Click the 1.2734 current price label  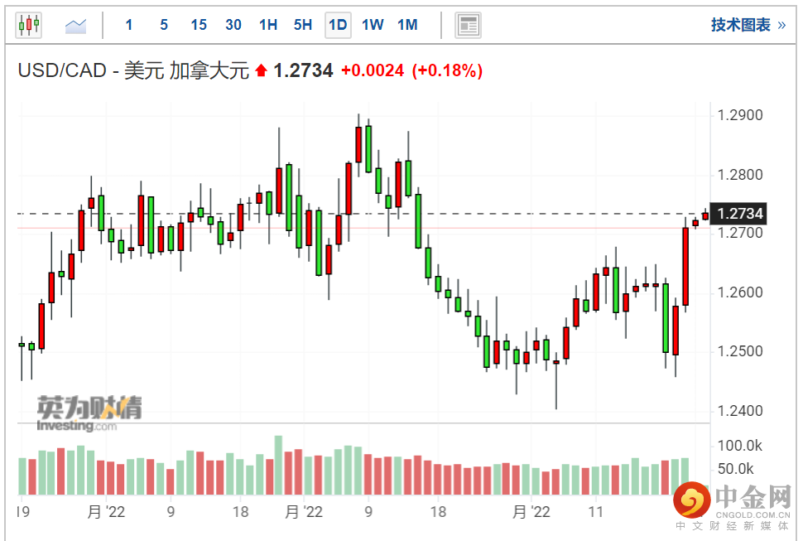740,214
